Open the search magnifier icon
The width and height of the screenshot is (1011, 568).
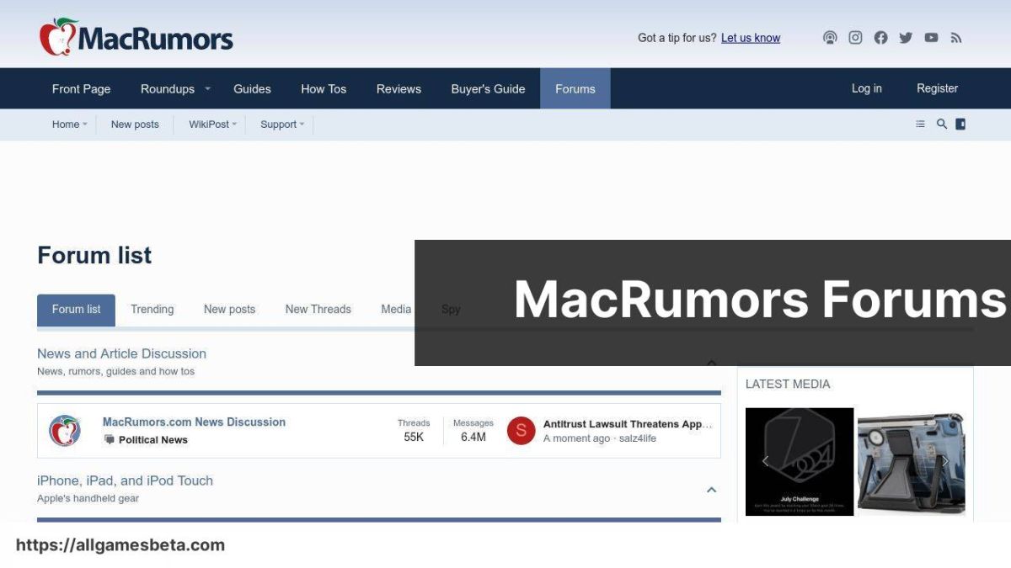[x=942, y=125]
